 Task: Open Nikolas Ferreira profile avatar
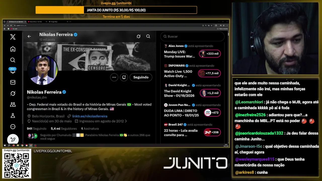point(43,70)
